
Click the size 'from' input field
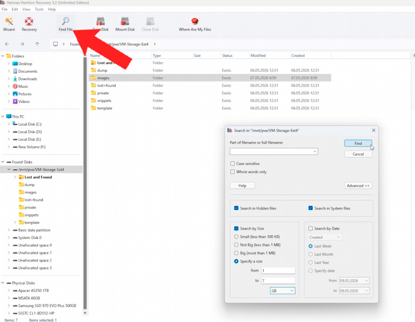point(278,271)
